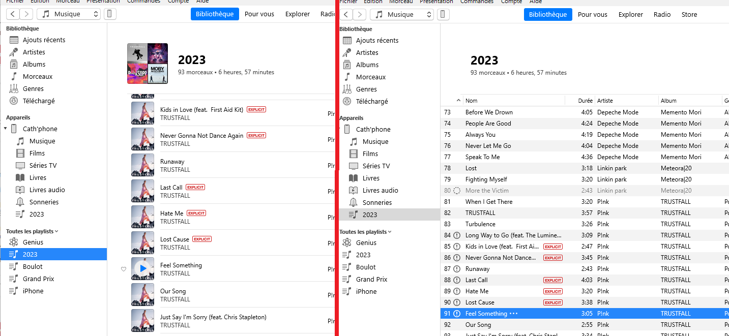Viewport: 729px width, 336px height.
Task: Love Feel Something with the heart icon
Action: click(123, 269)
